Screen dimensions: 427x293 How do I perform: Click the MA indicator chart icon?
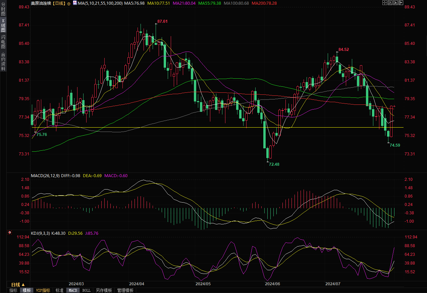point(75,3)
